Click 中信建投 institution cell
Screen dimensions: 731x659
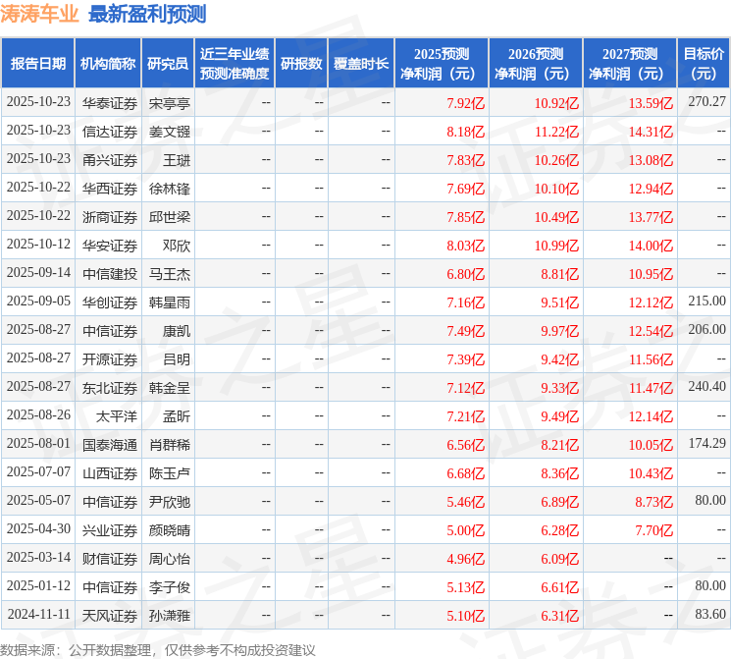point(110,274)
